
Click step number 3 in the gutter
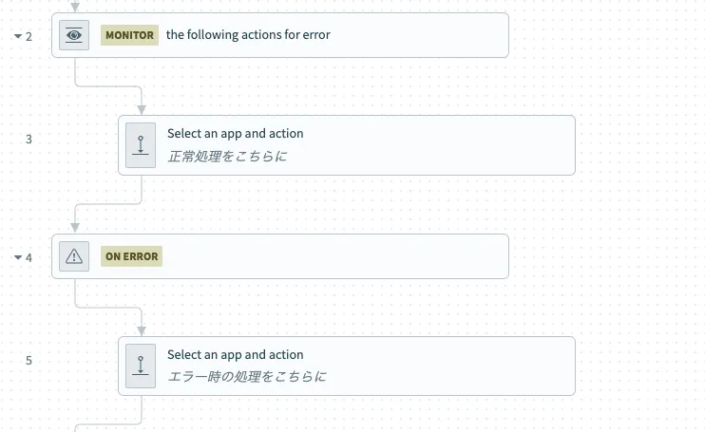tap(29, 139)
